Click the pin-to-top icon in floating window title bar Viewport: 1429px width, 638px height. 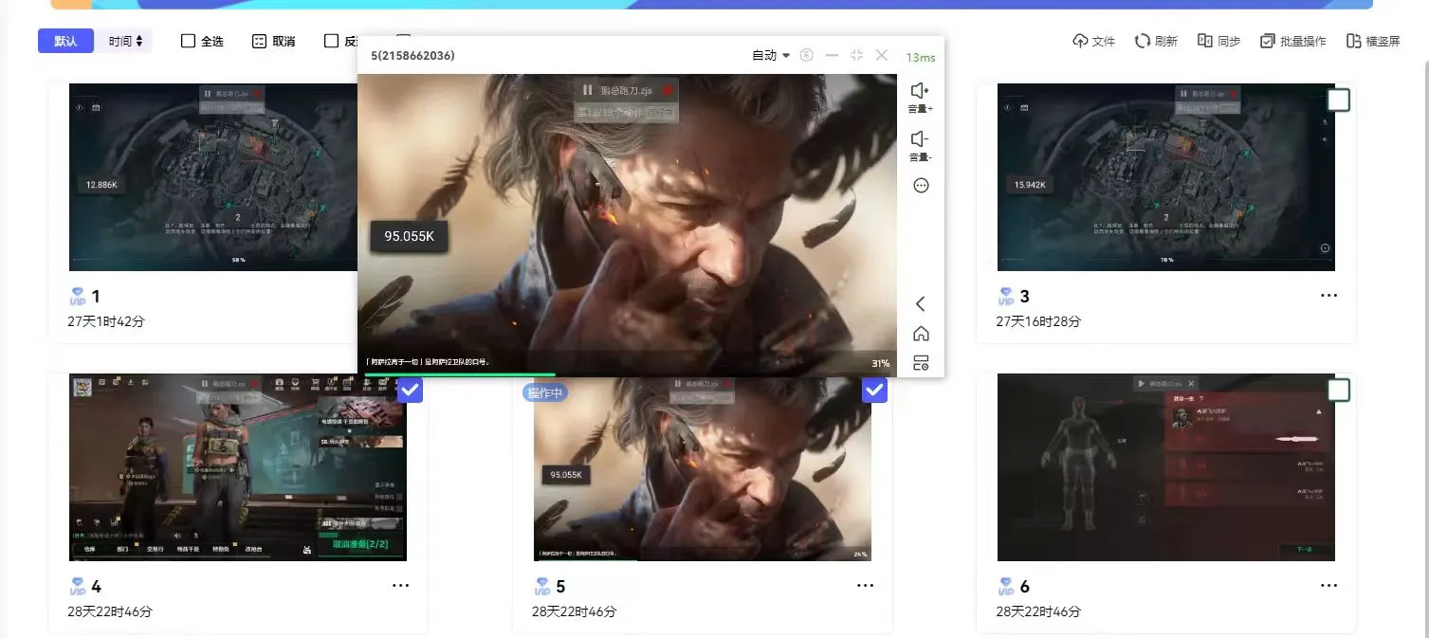coord(807,55)
